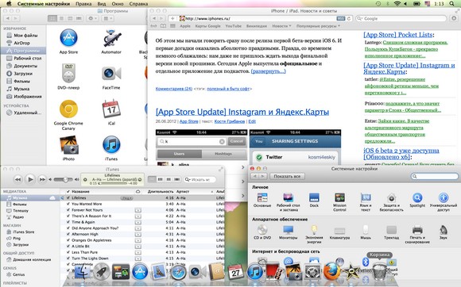The width and height of the screenshot is (461, 287).
Task: Open Печать и сканирование preferences
Action: pyautogui.click(x=417, y=230)
